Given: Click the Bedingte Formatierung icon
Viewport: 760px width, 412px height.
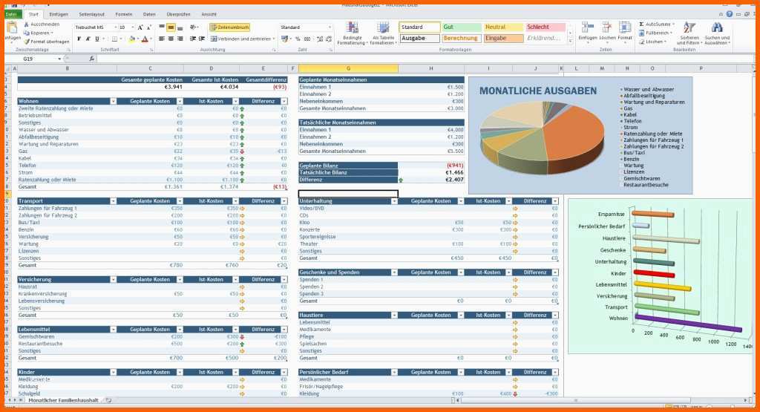Looking at the screenshot, I should (352, 28).
